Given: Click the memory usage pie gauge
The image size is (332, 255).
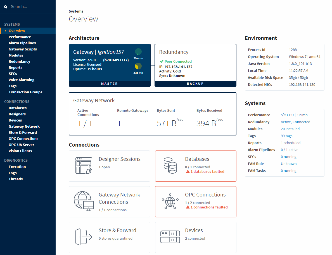Looking at the screenshot, I should pyautogui.click(x=138, y=66).
